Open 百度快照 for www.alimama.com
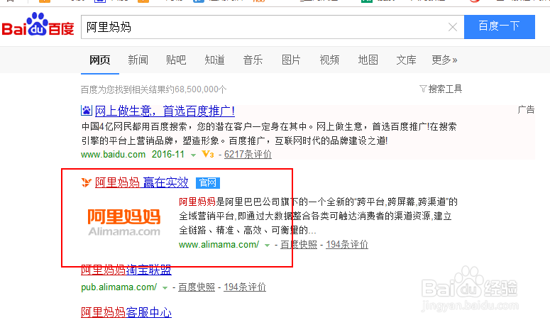Viewport: 550px width, 325px height. tap(299, 244)
